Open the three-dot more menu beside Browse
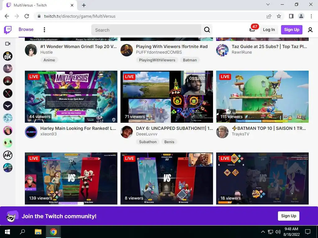This screenshot has width=318, height=238. tap(44, 30)
